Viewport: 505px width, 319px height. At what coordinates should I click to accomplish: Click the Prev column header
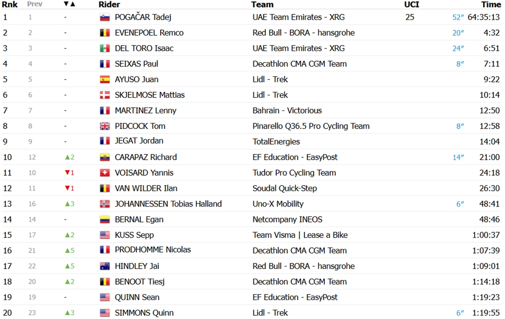pyautogui.click(x=35, y=4)
